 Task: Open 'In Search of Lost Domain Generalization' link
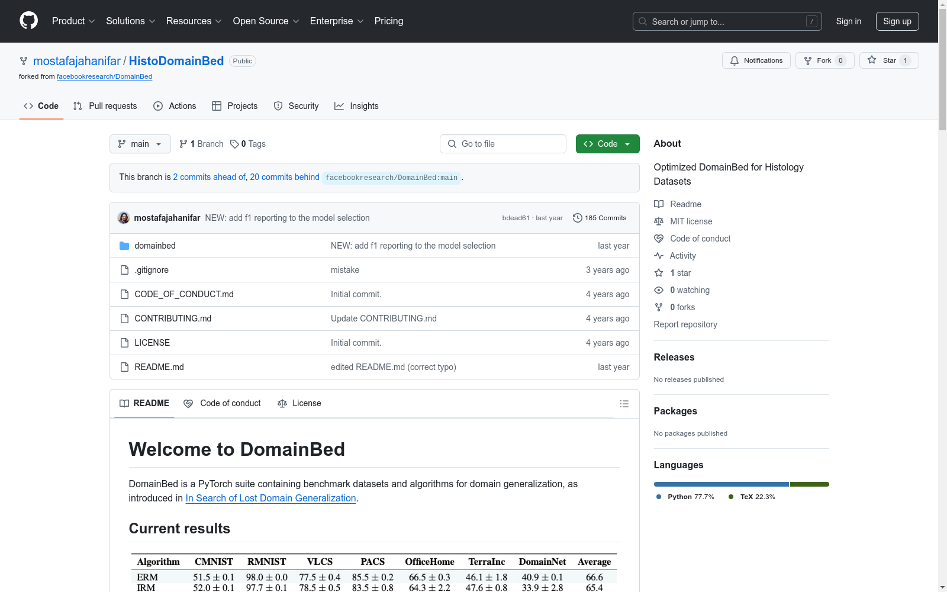point(271,498)
